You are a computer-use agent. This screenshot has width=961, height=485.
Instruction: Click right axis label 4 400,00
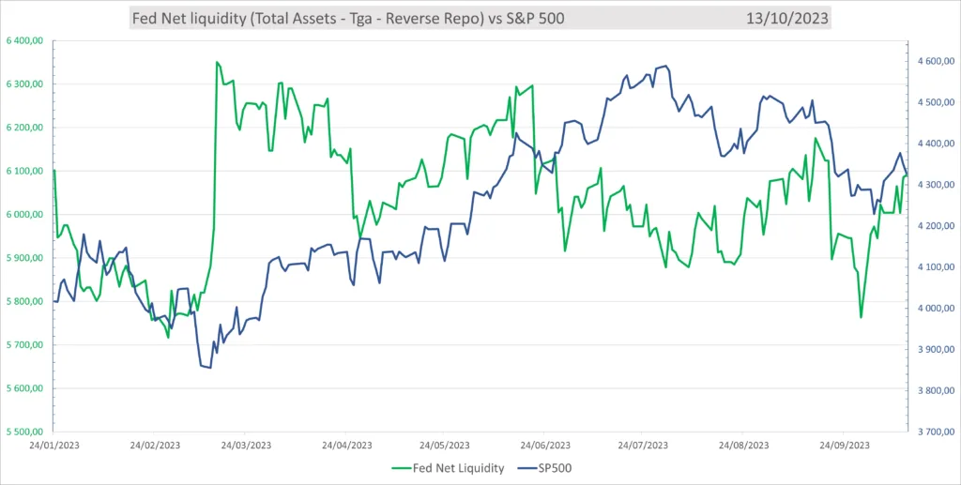point(936,144)
